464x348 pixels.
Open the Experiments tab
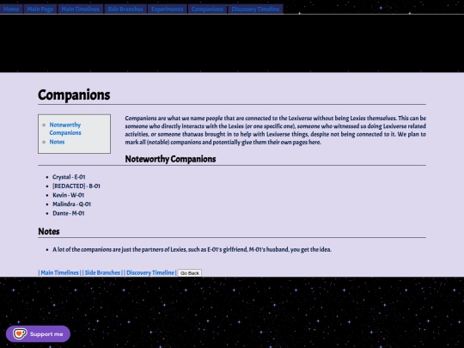168,9
